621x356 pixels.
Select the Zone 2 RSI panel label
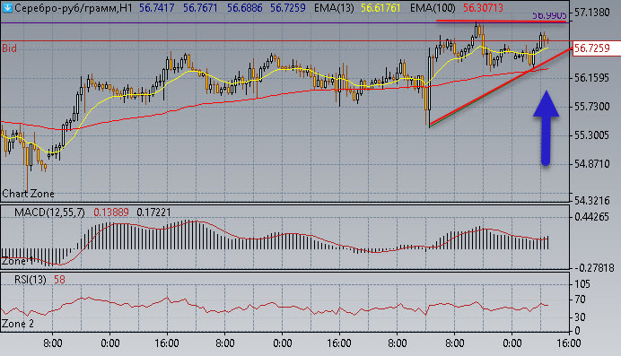[18, 324]
